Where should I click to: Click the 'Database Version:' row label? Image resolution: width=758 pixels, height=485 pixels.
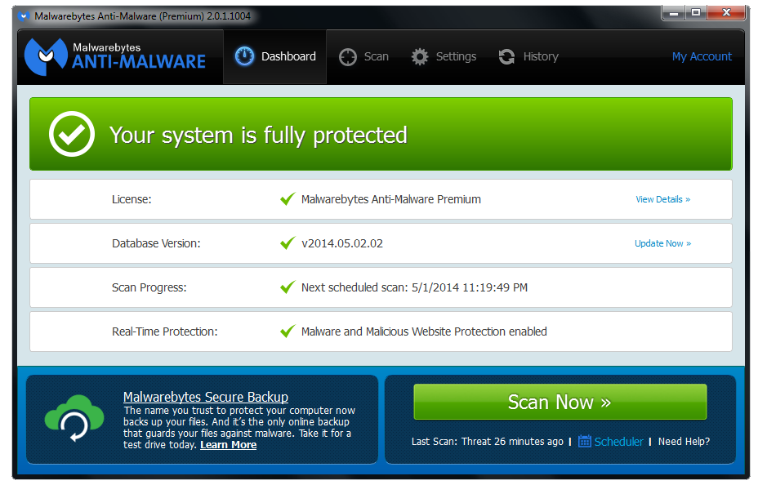156,243
